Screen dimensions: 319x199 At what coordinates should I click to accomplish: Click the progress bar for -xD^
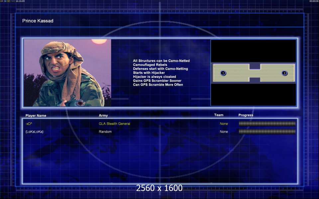[x=267, y=124]
